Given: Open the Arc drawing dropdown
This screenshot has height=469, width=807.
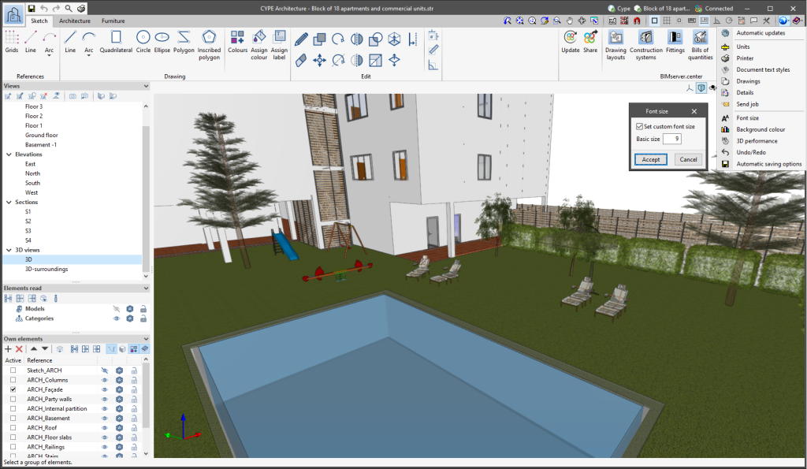Looking at the screenshot, I should click(x=89, y=51).
